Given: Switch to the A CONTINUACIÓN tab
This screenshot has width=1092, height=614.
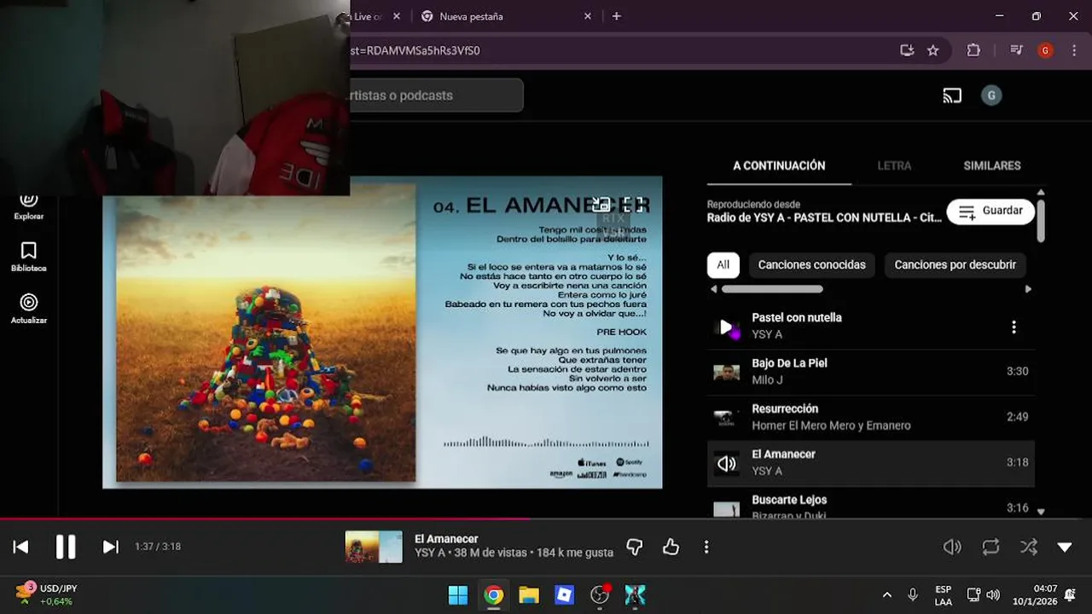Looking at the screenshot, I should pyautogui.click(x=779, y=165).
